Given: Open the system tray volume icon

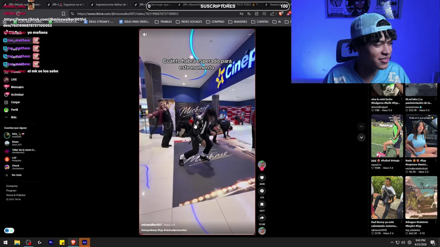Looking at the screenshot, I should coord(403,243).
